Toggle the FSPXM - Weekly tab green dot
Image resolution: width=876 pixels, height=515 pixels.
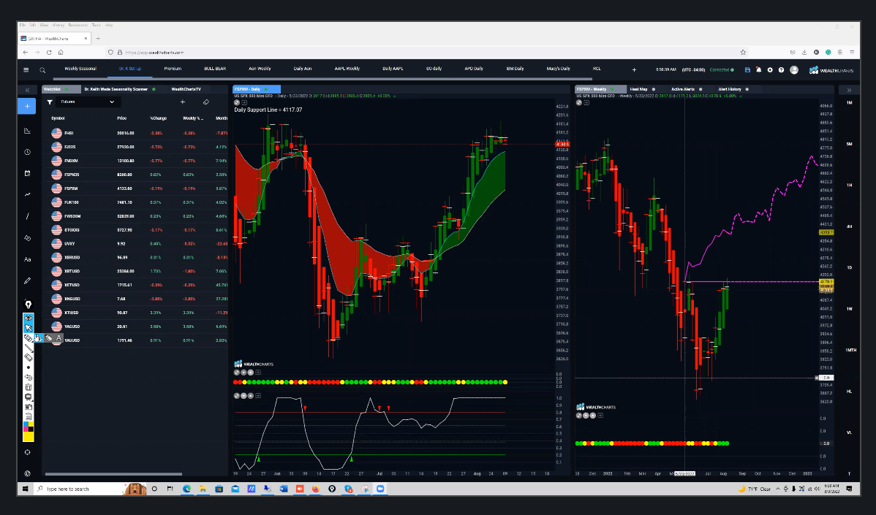(x=612, y=89)
